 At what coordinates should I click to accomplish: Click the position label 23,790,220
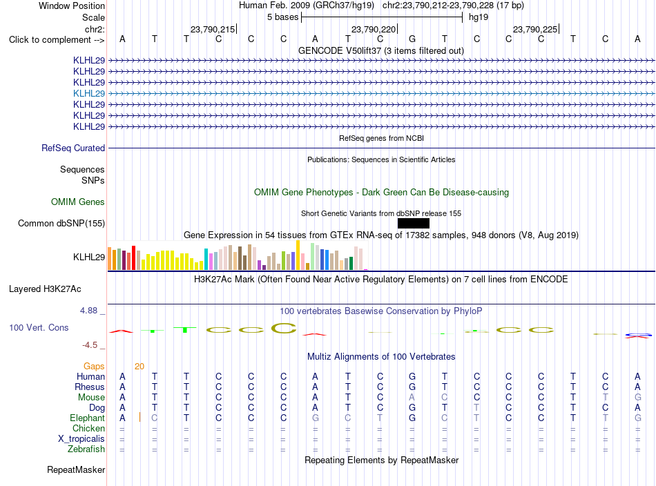point(374,29)
